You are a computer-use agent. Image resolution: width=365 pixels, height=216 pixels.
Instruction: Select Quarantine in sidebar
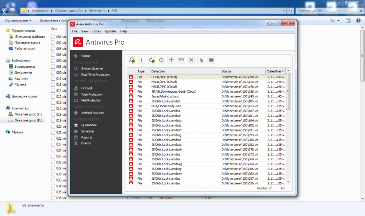(89, 125)
